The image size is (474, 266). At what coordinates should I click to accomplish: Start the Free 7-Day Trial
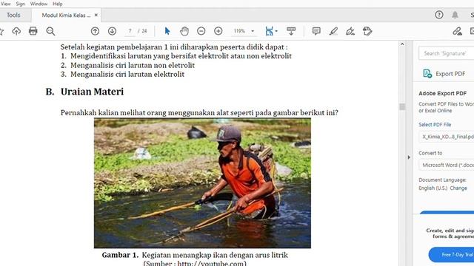pos(451,255)
